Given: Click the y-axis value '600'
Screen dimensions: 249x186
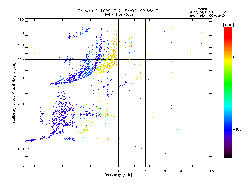Looking at the screenshot, I should pos(21,33).
